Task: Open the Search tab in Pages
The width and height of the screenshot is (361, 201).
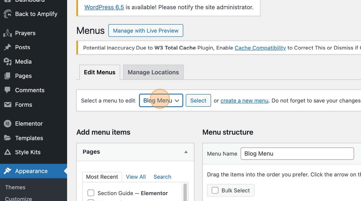Action: coord(162,177)
